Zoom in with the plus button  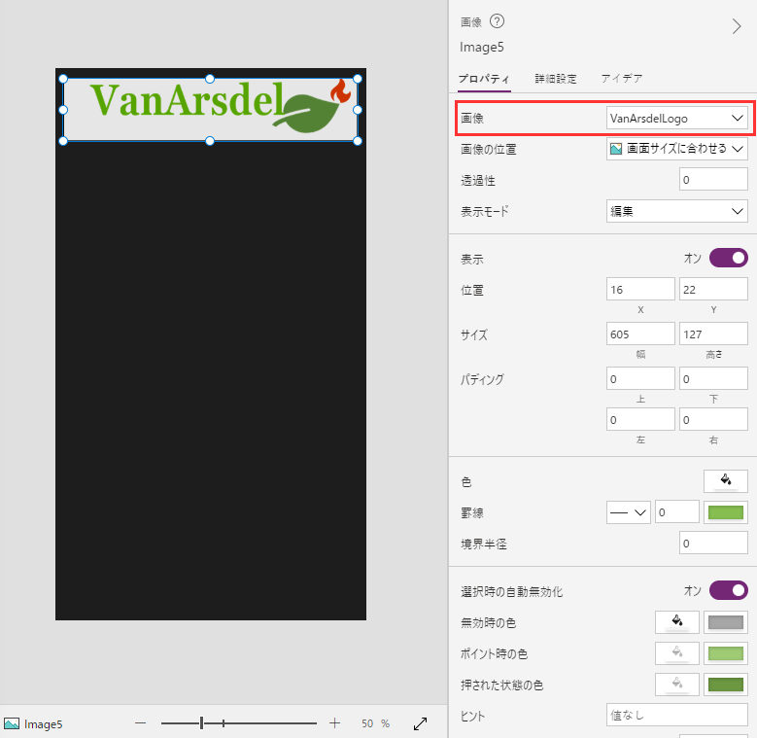[x=334, y=723]
